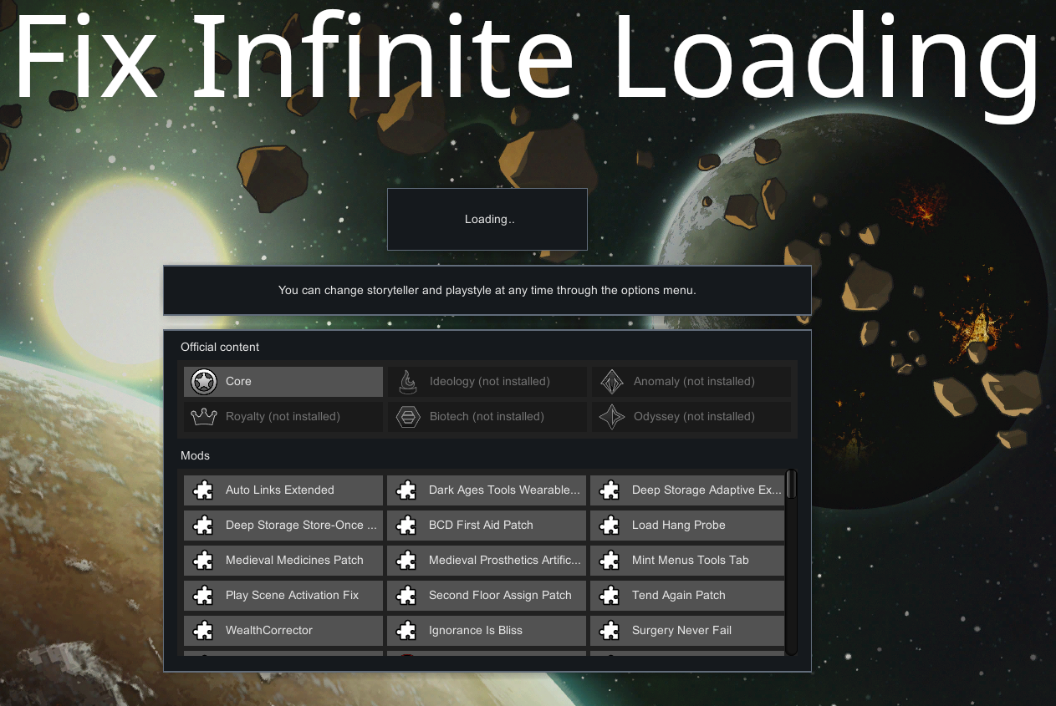Click the Anomaly expansion icon
1056x706 pixels.
[612, 382]
